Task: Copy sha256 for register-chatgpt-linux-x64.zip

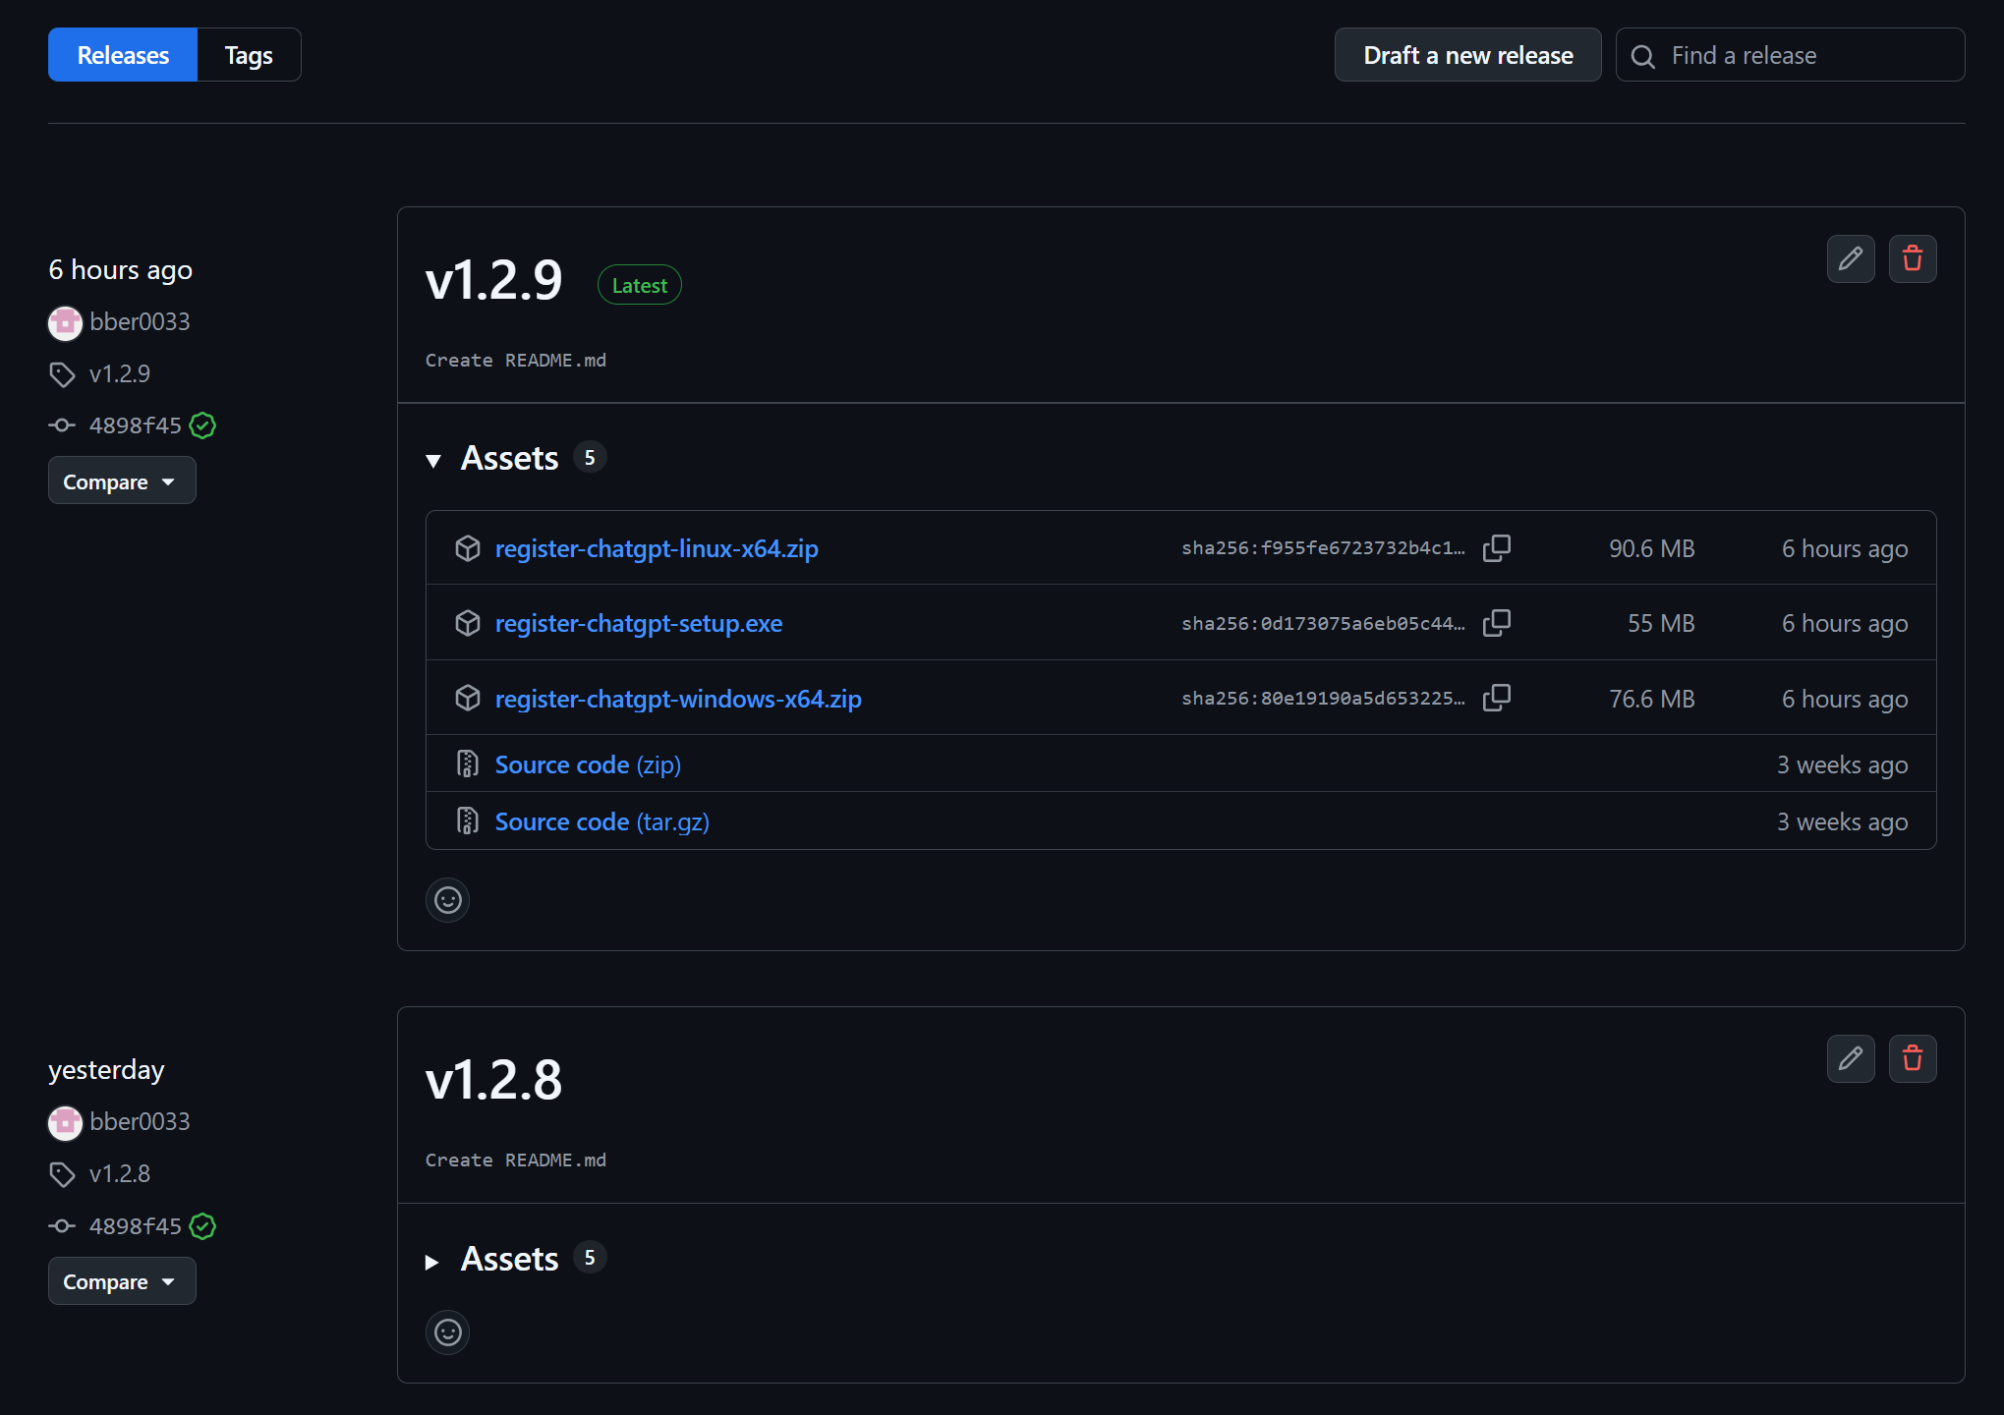Action: (x=1497, y=548)
